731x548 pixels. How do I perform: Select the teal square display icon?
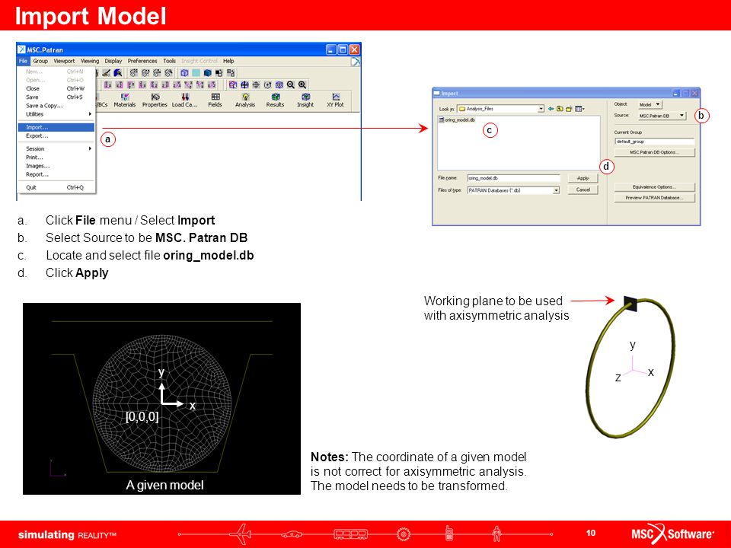(x=196, y=73)
